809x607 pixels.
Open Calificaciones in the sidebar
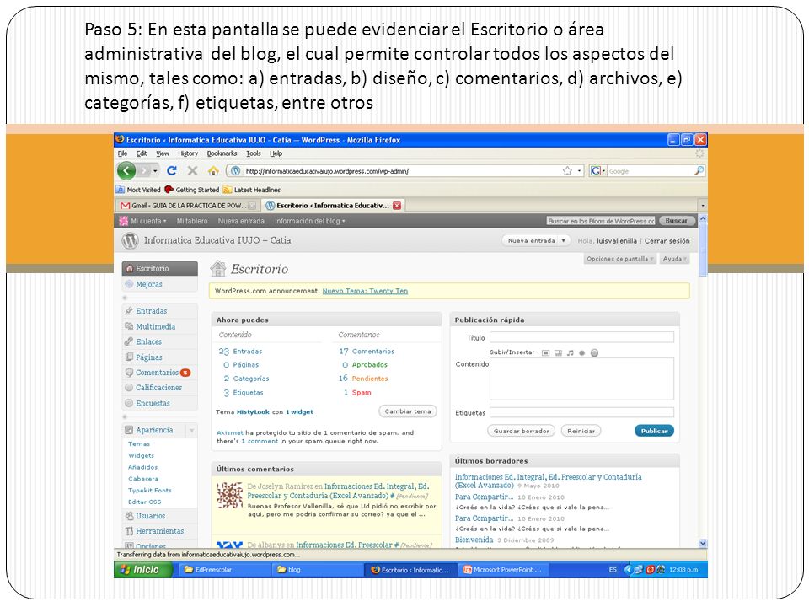pos(160,388)
